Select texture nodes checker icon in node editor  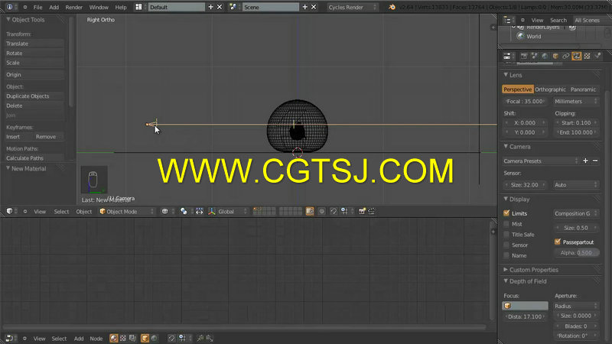[x=123, y=338]
